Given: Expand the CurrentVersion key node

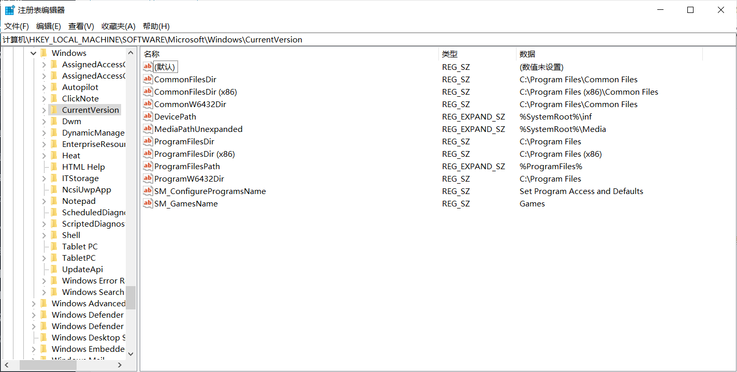Looking at the screenshot, I should pos(44,110).
